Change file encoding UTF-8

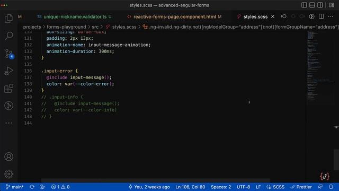[243, 187]
